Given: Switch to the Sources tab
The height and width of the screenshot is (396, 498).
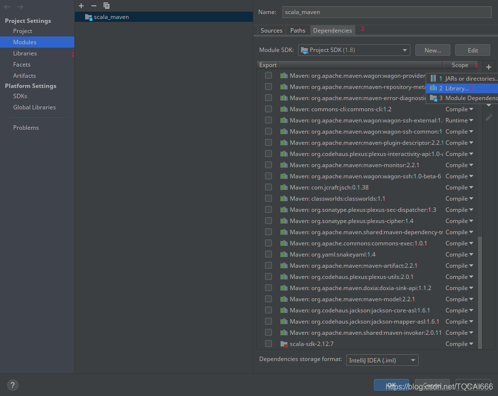Looking at the screenshot, I should tap(271, 31).
